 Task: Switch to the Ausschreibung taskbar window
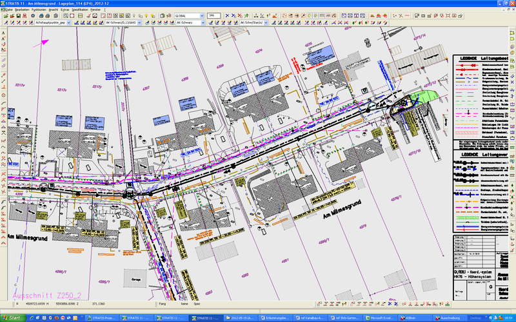click(x=449, y=318)
